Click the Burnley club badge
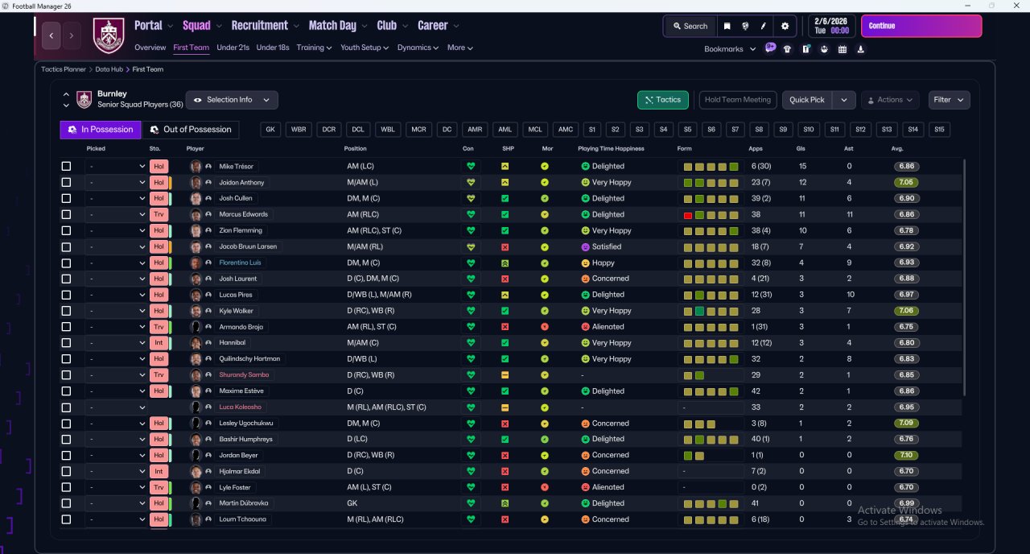 tap(109, 35)
